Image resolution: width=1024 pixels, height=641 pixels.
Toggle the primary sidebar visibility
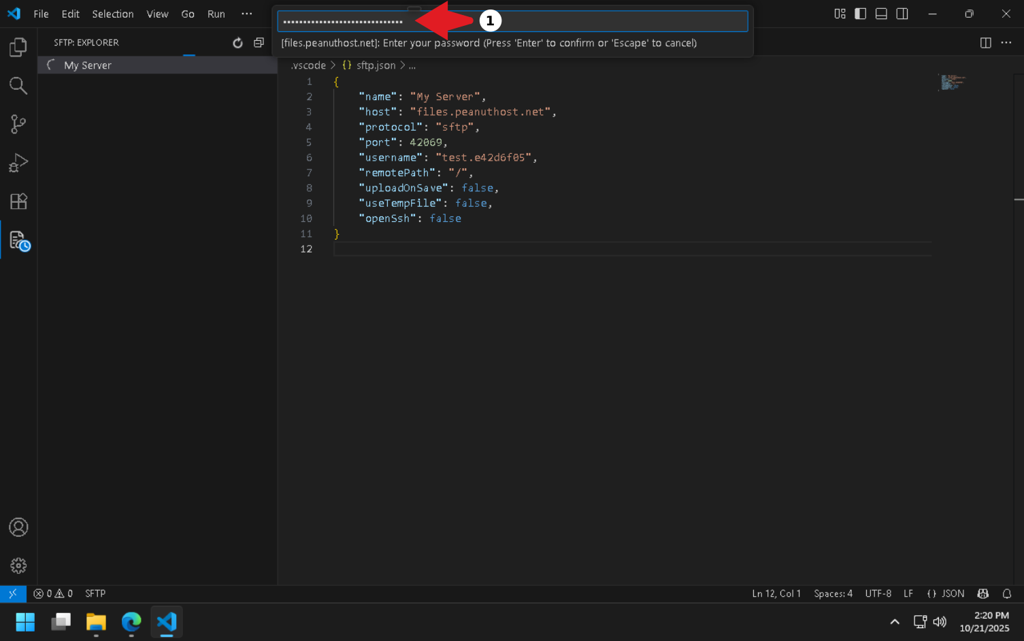click(860, 13)
